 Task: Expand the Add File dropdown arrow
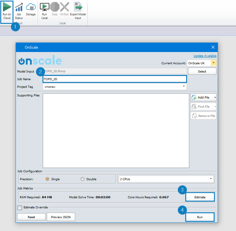click(215, 98)
